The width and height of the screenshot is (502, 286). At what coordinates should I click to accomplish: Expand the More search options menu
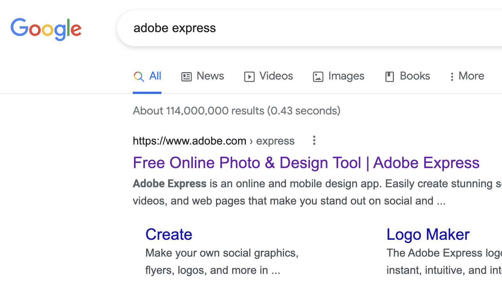467,76
